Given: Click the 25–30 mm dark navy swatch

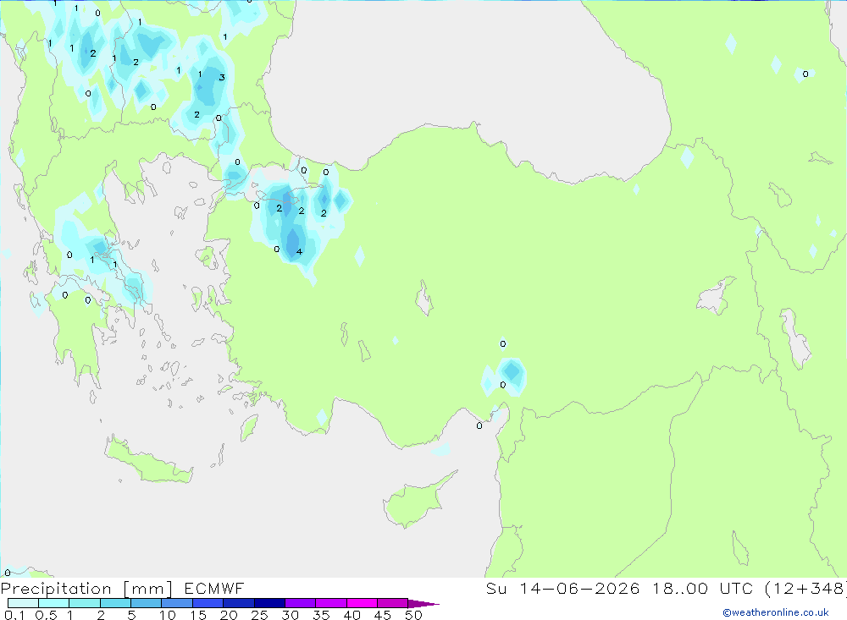Looking at the screenshot, I should click(x=269, y=603).
